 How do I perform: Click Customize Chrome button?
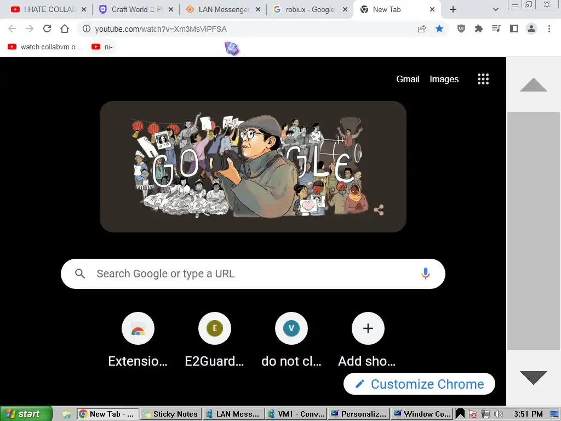[x=419, y=384]
